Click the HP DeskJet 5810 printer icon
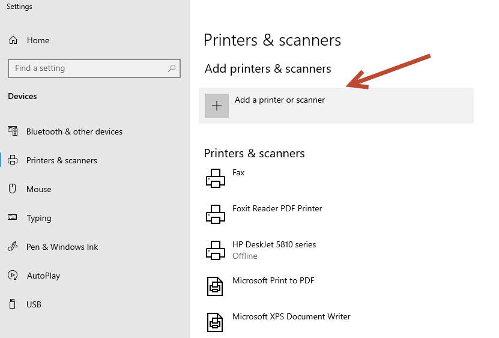 click(216, 250)
